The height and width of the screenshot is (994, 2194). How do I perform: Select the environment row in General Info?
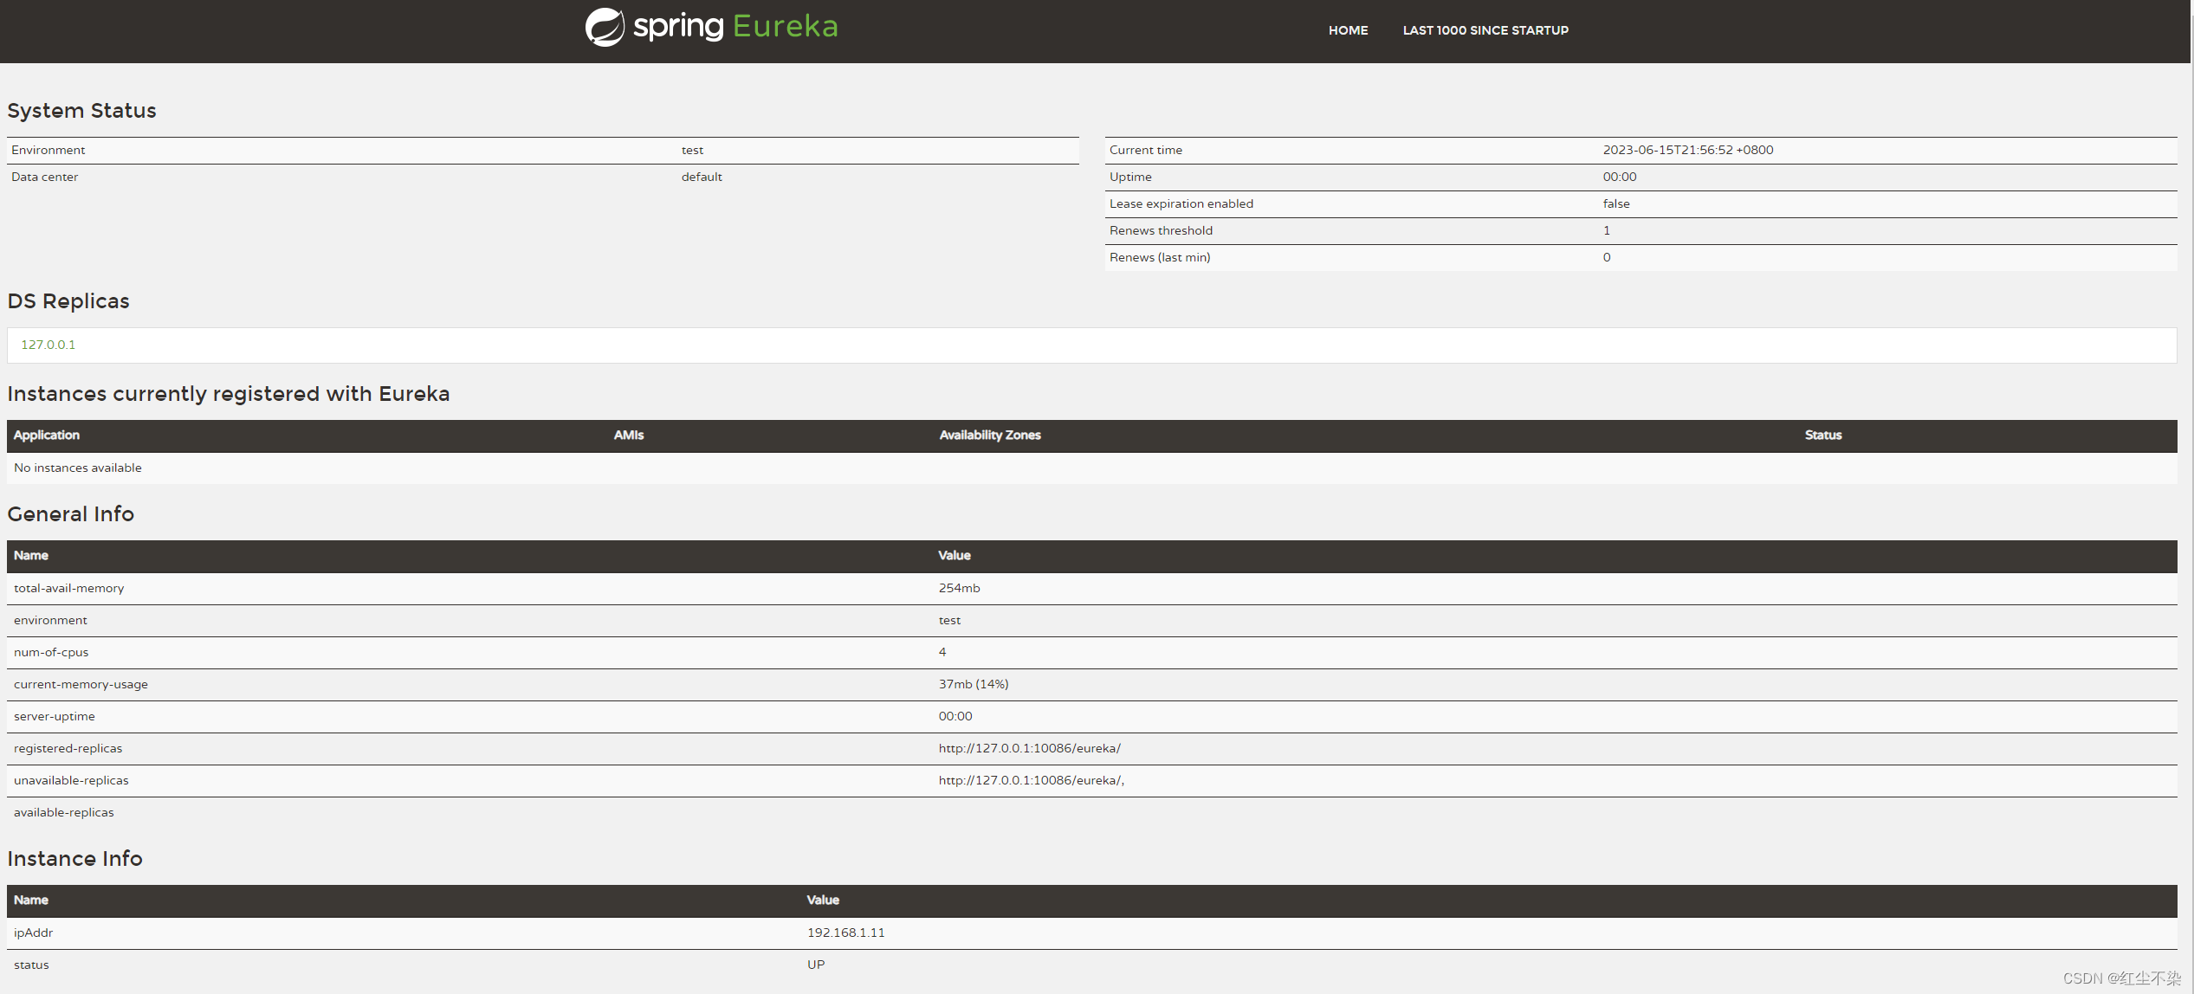1091,621
